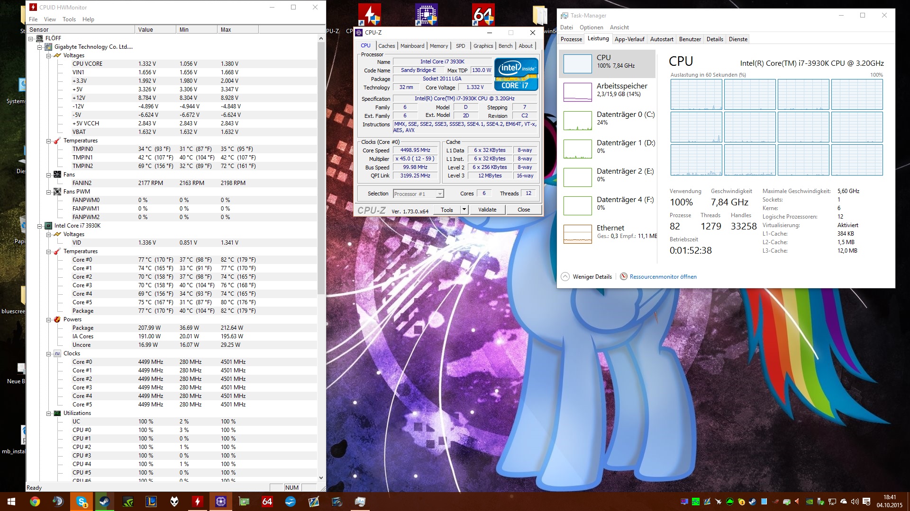Viewport: 910px width, 511px height.
Task: Click the Validate button in CPU-Z
Action: 487,210
